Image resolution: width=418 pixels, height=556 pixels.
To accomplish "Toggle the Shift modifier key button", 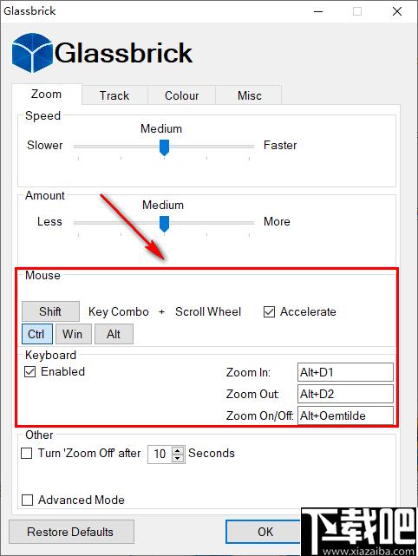I will [50, 311].
